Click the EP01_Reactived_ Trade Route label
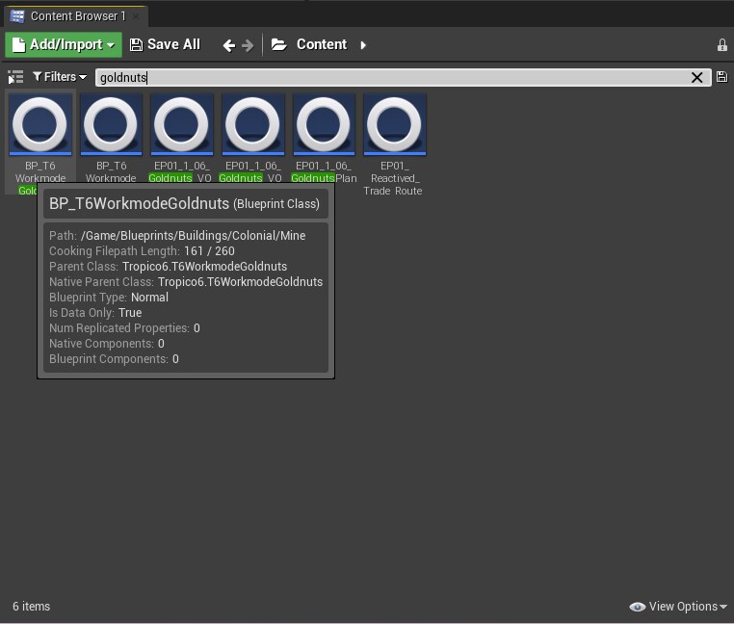734x624 pixels. pyautogui.click(x=393, y=178)
